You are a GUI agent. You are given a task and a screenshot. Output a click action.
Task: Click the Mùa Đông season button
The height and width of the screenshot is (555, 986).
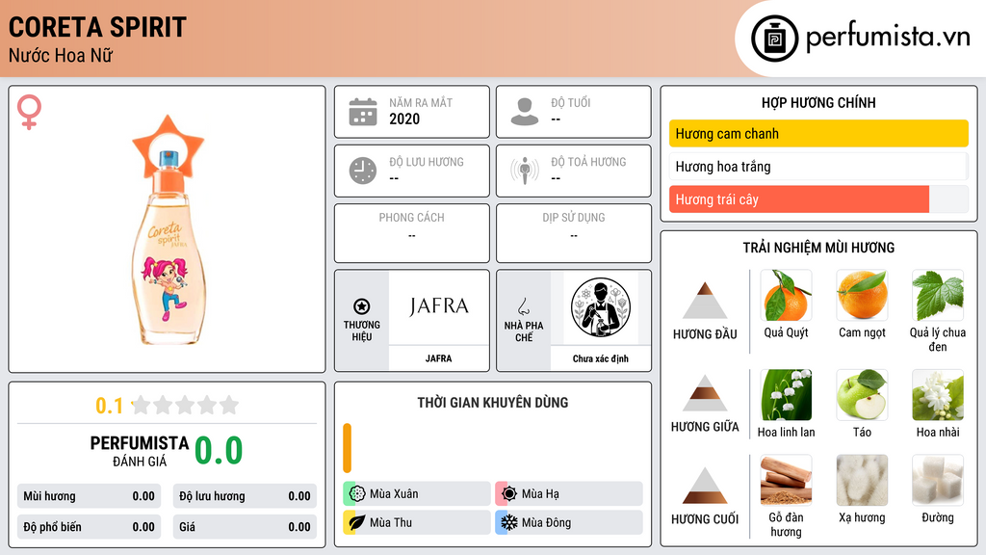(x=568, y=522)
